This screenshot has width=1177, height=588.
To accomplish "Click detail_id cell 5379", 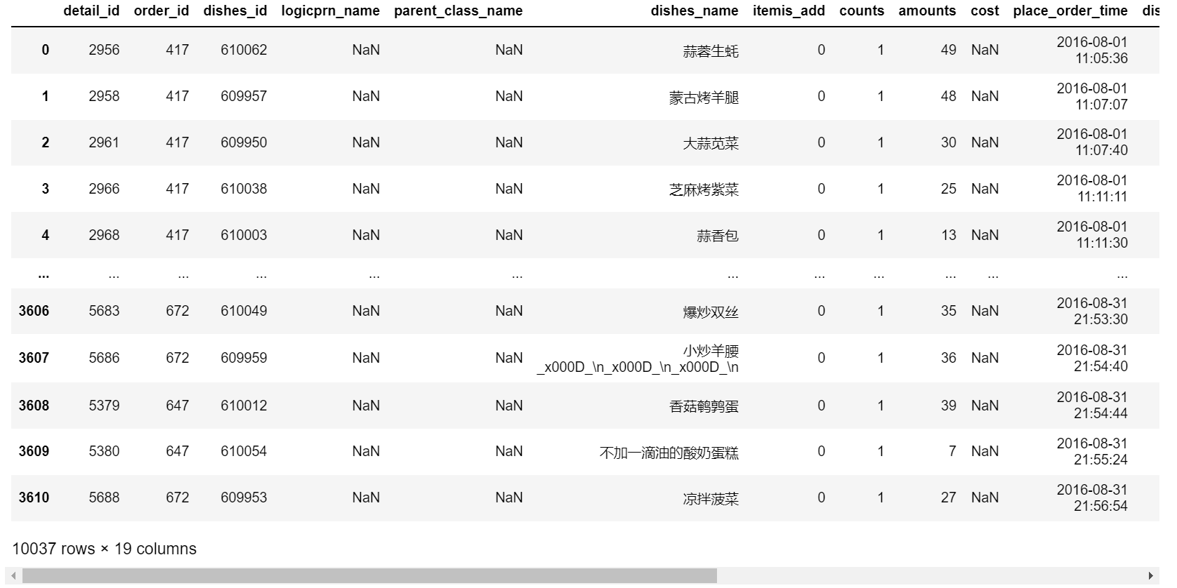I will [104, 406].
